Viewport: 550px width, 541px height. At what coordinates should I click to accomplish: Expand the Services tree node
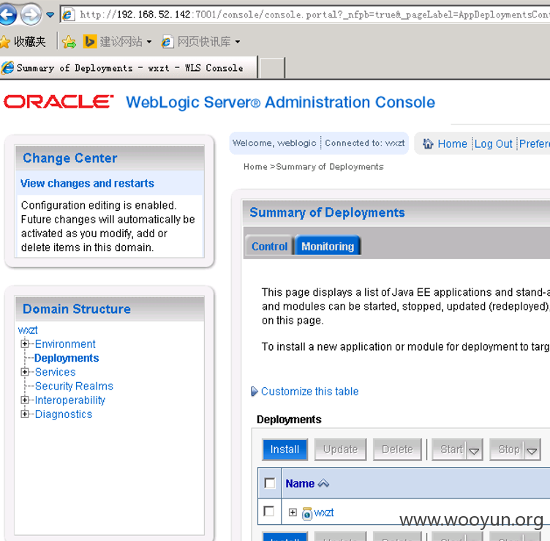click(x=25, y=372)
